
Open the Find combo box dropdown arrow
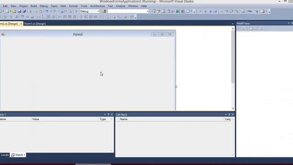[x=147, y=11]
